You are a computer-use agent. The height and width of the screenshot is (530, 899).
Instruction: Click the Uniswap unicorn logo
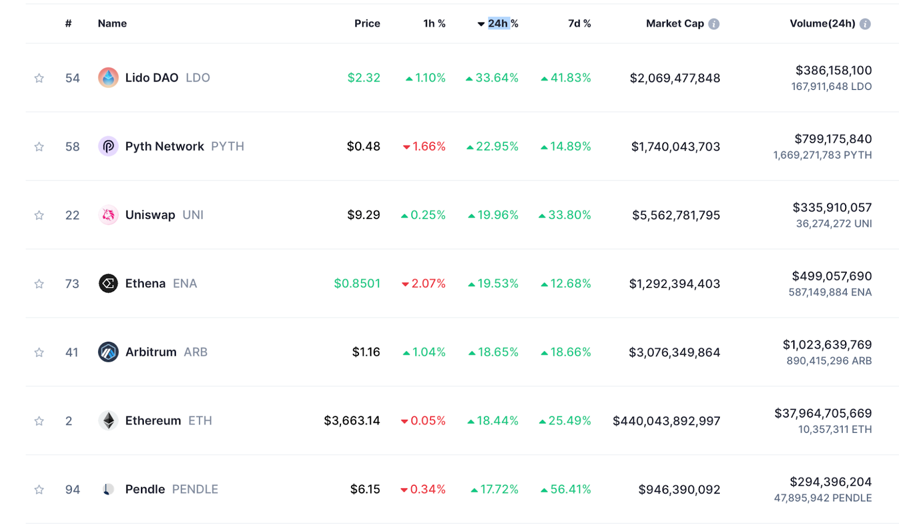coord(108,215)
